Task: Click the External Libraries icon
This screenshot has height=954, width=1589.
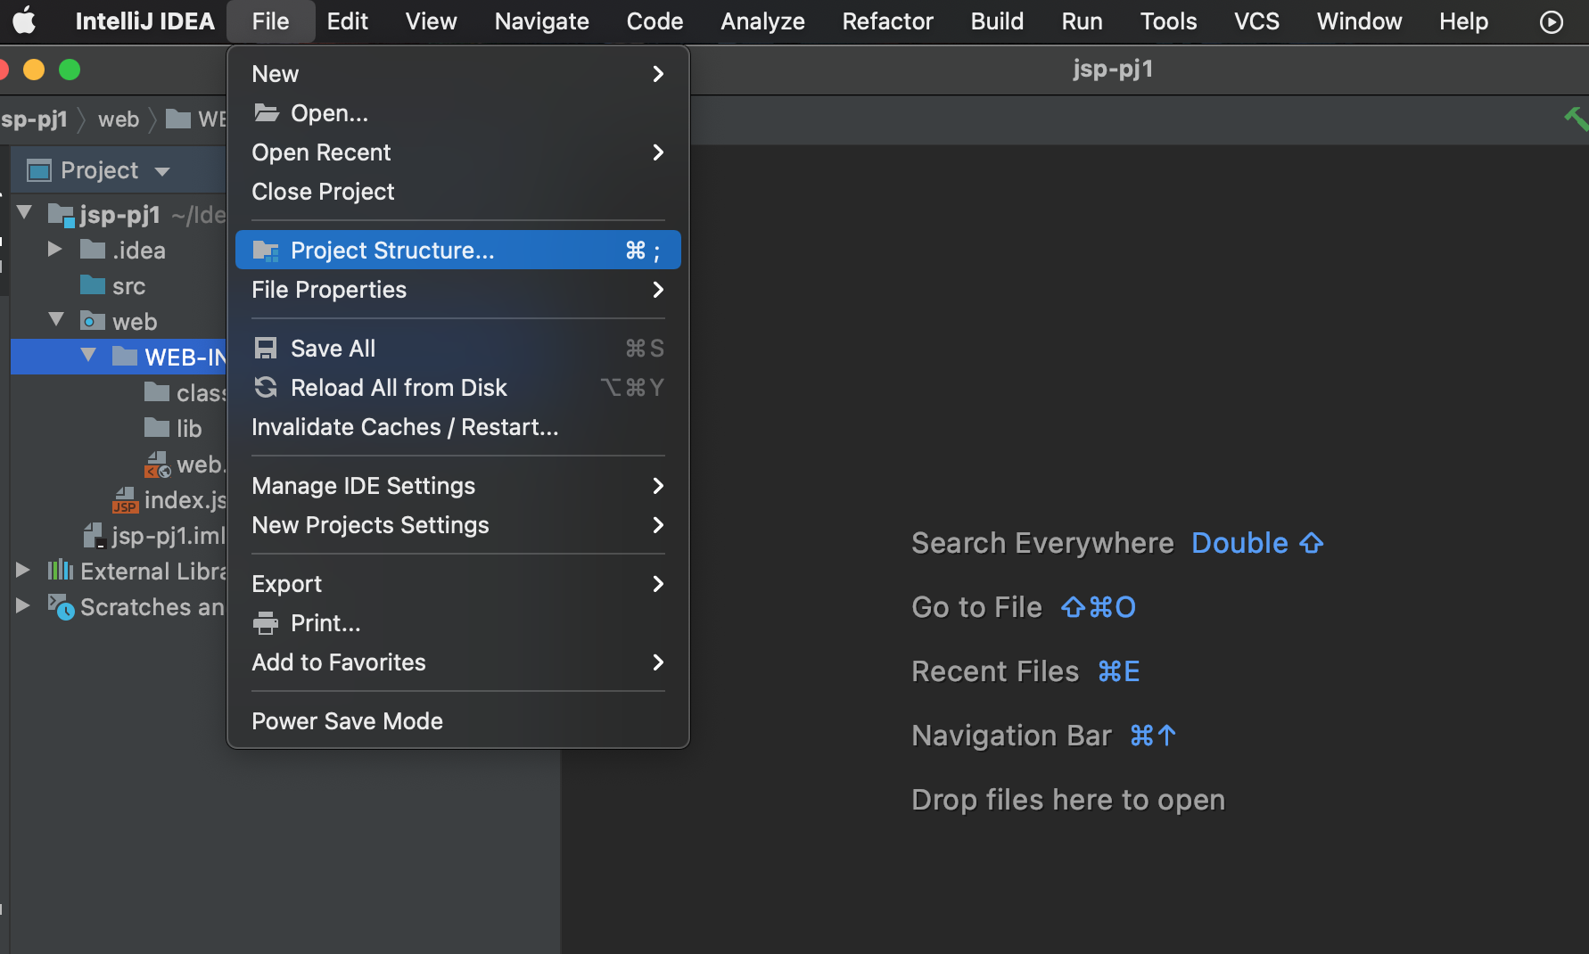Action: tap(61, 571)
